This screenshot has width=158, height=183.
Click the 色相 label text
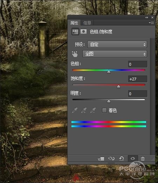76,64
